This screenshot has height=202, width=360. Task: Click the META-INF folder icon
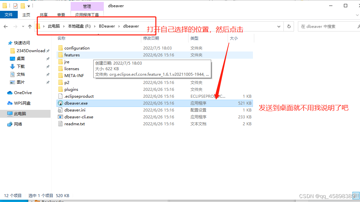point(60,75)
